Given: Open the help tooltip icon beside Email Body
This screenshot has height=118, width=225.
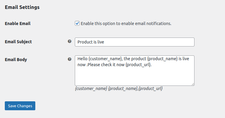Looking at the screenshot, I should click(x=70, y=59).
